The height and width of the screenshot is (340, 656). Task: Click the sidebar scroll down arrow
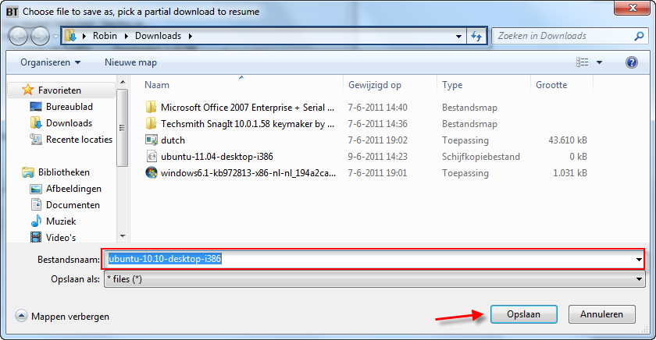coord(123,236)
